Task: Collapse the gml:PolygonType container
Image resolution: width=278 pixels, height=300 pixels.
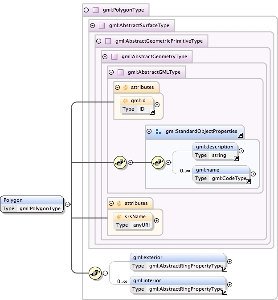Action: coord(86,10)
